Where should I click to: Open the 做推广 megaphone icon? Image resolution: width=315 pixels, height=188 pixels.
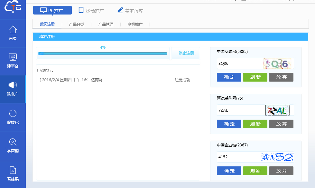click(x=13, y=85)
